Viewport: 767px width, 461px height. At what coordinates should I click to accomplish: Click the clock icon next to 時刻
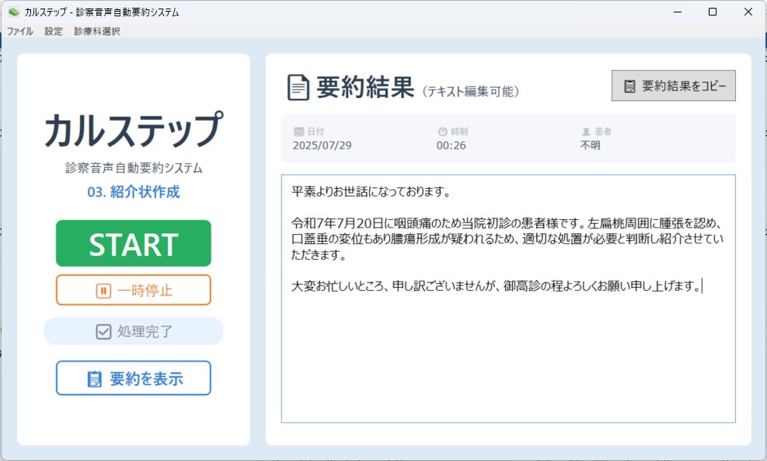click(443, 131)
